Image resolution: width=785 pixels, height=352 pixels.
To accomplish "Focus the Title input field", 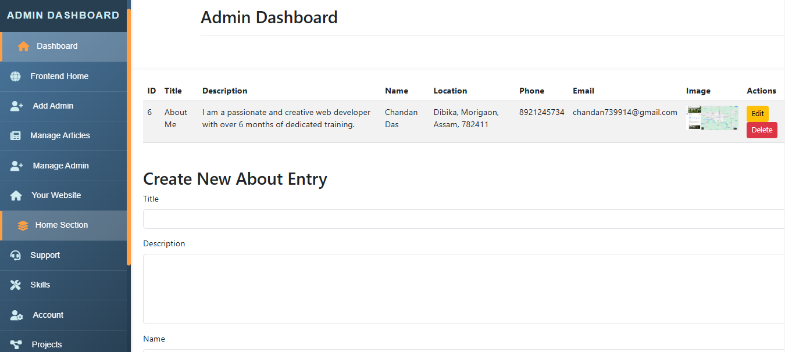I will tap(463, 219).
